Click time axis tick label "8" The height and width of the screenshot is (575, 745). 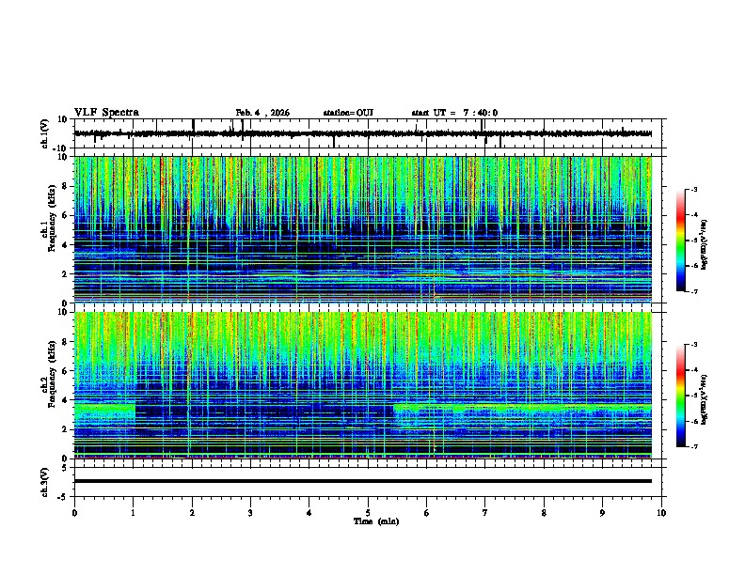[x=544, y=513]
